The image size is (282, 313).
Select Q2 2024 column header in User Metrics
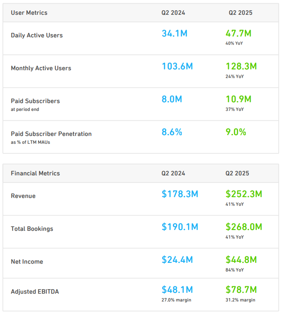pyautogui.click(x=173, y=13)
